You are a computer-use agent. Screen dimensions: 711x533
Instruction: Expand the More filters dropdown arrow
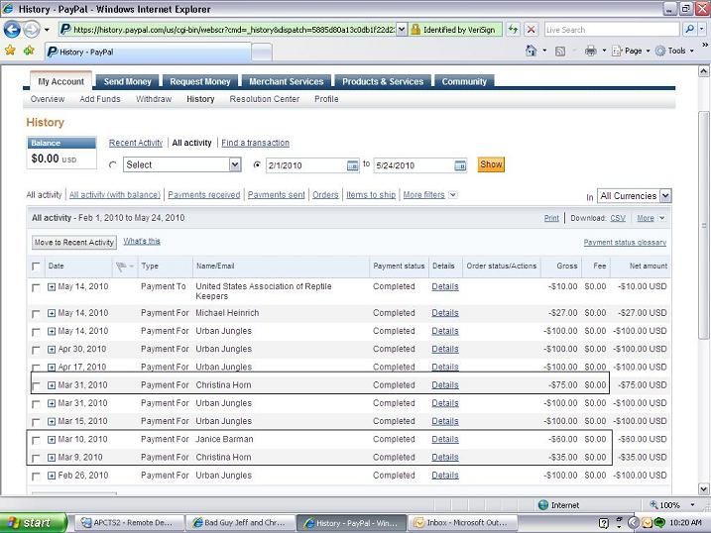(x=452, y=195)
